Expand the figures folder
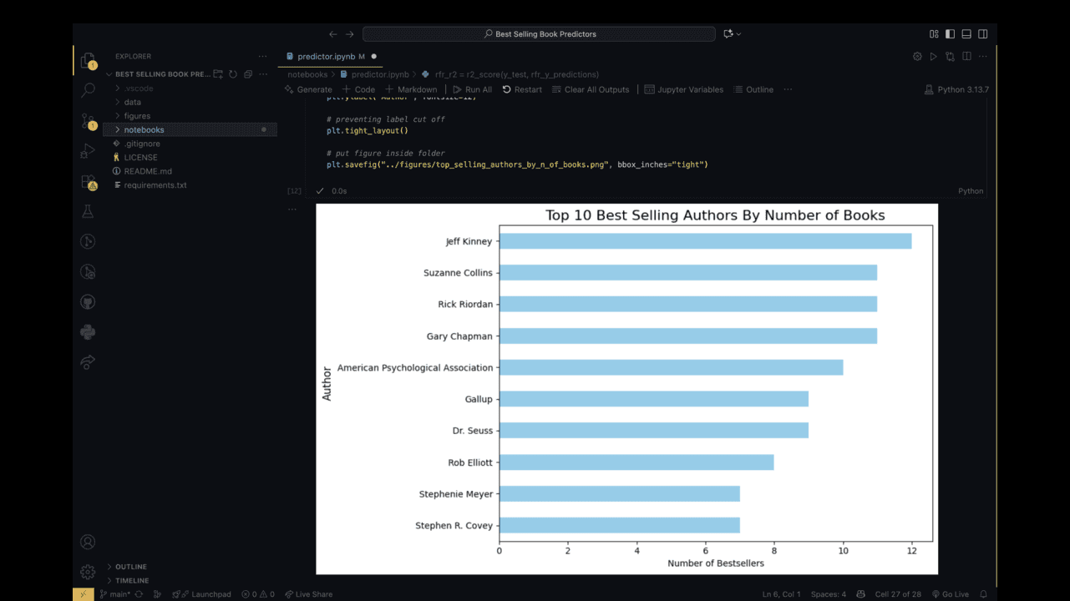 pos(190,116)
